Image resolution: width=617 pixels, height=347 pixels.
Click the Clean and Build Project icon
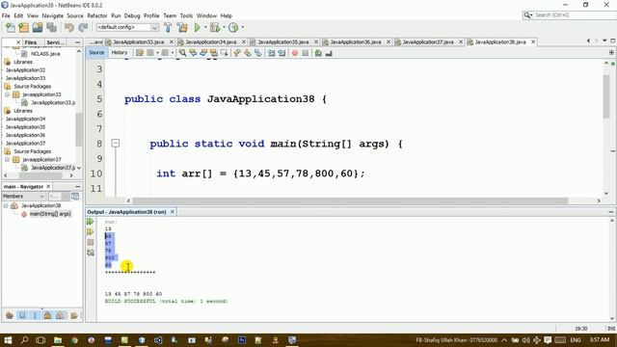(182, 28)
